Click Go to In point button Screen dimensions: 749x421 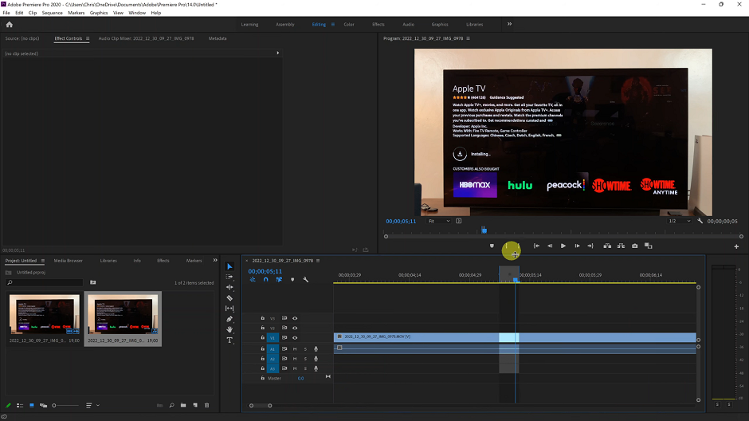tap(536, 246)
